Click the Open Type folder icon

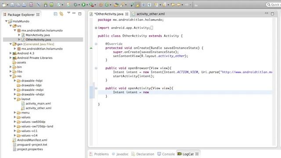[116, 5]
